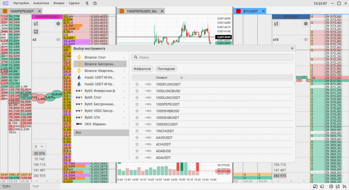Expand the Binance: Кварталь... dash expander
349x190 pixels.
click(x=124, y=71)
